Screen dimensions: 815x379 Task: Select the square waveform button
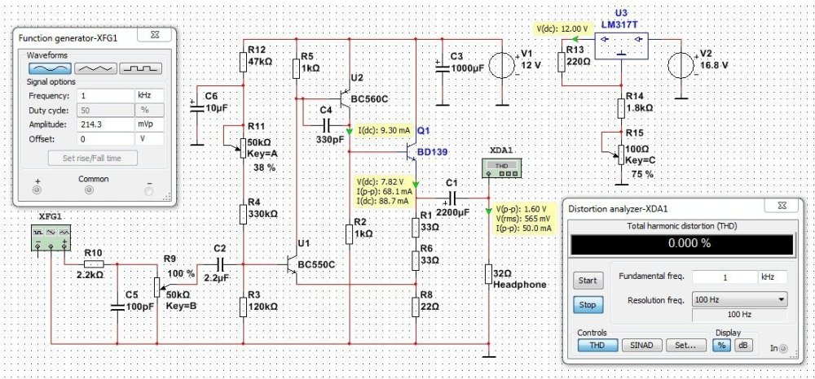[x=143, y=68]
